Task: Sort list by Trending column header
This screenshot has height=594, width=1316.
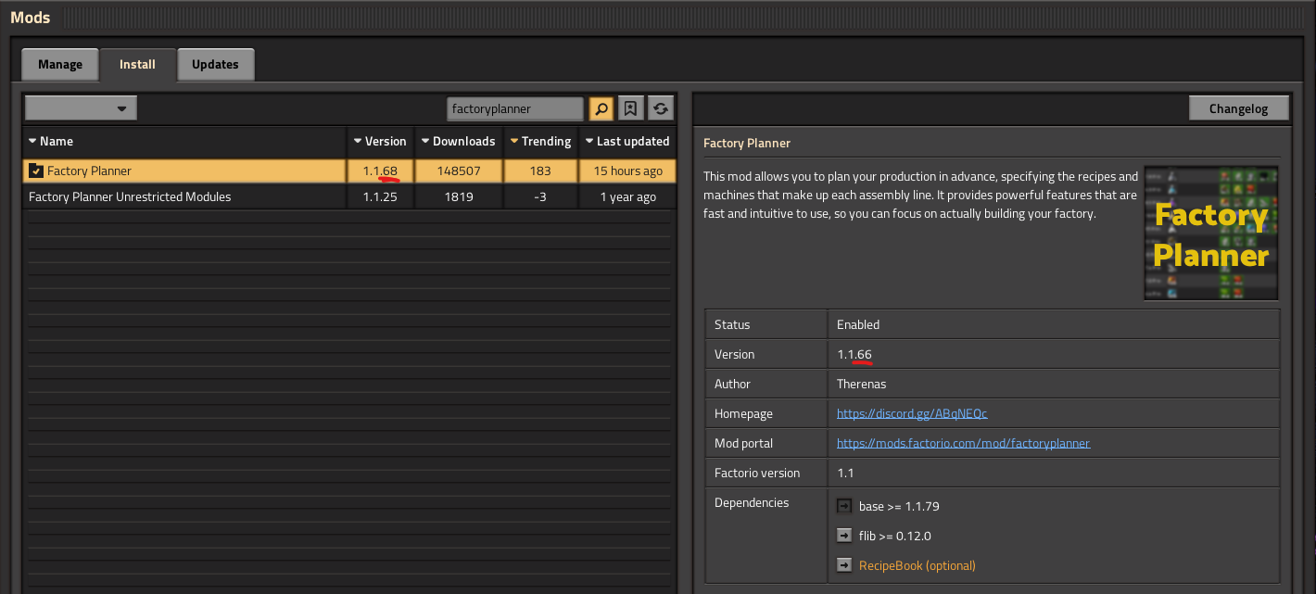Action: [x=540, y=141]
